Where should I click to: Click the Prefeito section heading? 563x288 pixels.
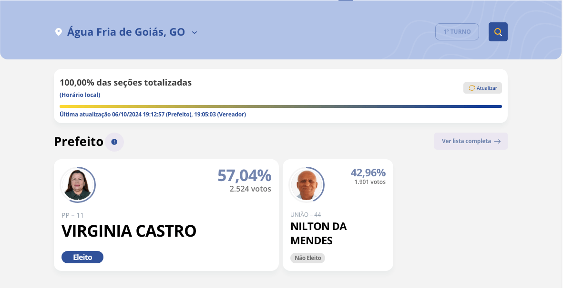[x=79, y=142]
